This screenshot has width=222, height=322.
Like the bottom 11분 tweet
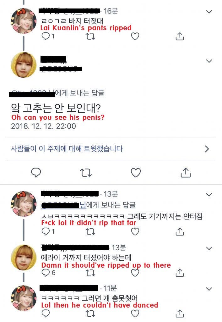click(x=135, y=314)
